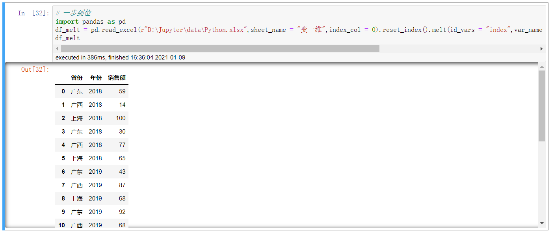Select the In [32] cell prompt
The image size is (552, 232).
click(33, 13)
